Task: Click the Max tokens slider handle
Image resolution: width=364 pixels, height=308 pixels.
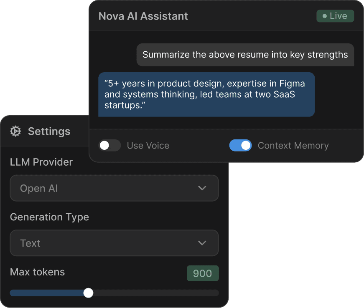Action: click(x=88, y=293)
